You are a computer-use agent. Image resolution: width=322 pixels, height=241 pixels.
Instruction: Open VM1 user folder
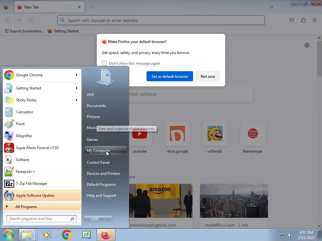[x=106, y=95]
